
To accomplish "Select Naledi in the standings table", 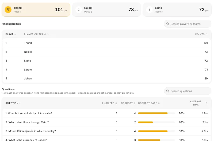I will 106,52.
